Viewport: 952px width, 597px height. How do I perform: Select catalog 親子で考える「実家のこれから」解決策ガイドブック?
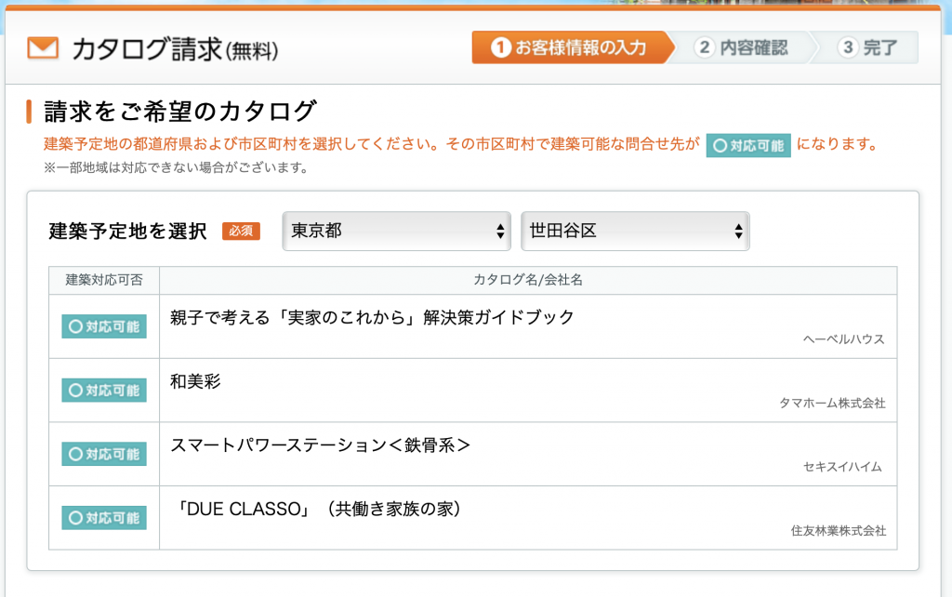point(372,318)
